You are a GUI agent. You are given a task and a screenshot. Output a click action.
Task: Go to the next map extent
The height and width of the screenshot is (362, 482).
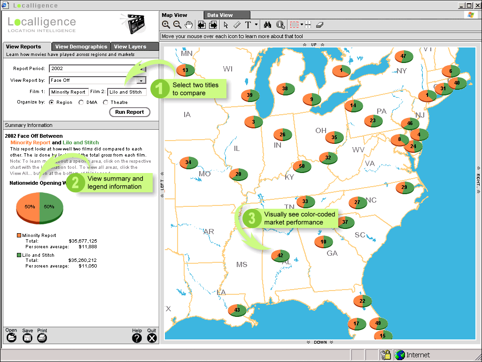(213, 25)
